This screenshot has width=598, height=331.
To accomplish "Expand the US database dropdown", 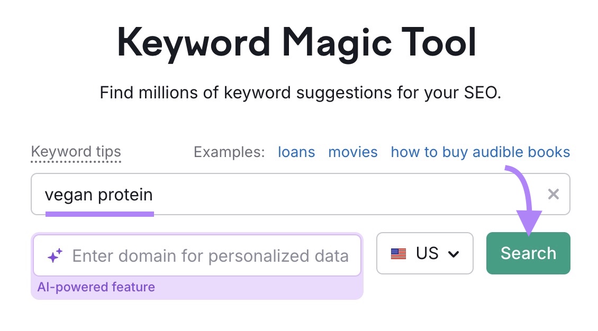I will (425, 253).
